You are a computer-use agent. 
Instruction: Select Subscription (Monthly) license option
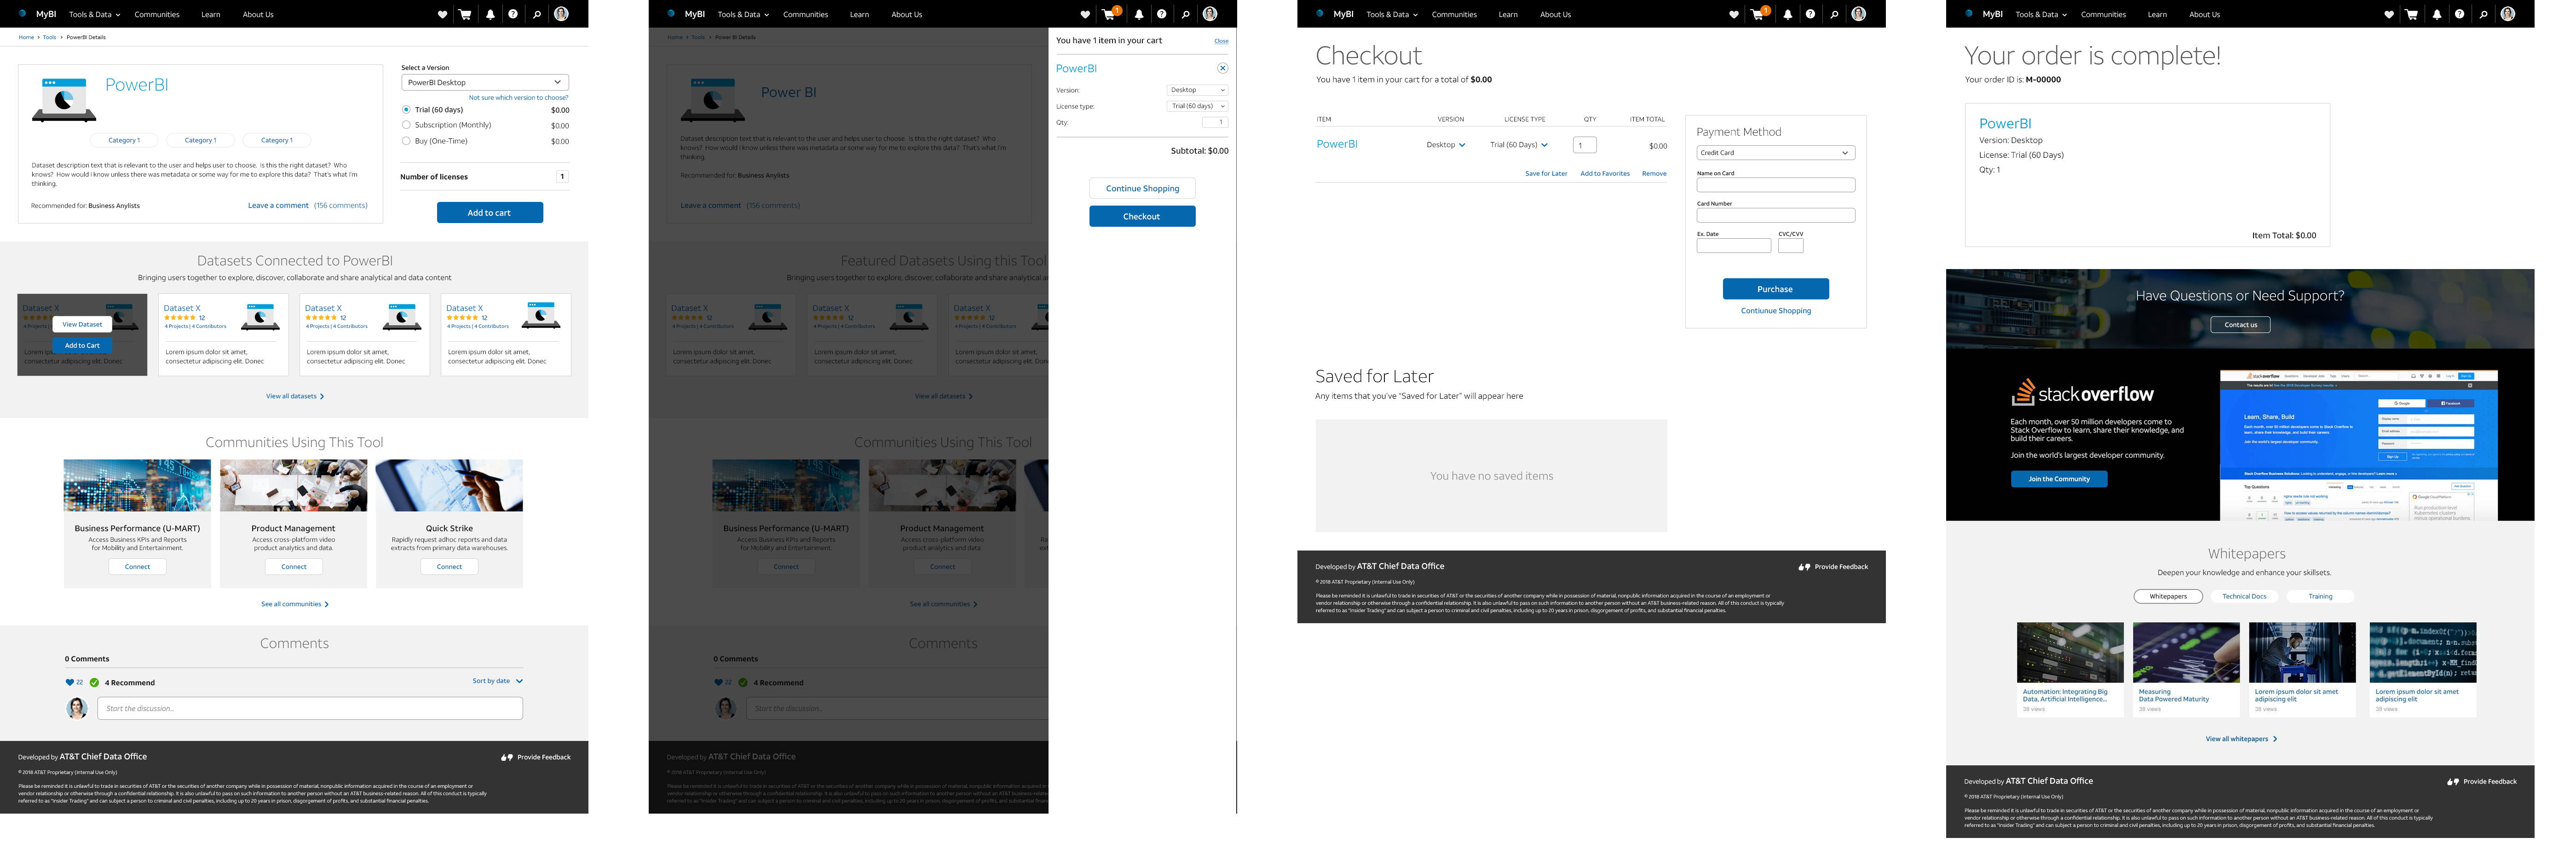coord(406,125)
